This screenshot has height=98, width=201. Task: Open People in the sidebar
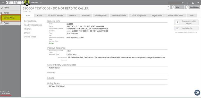(10, 23)
